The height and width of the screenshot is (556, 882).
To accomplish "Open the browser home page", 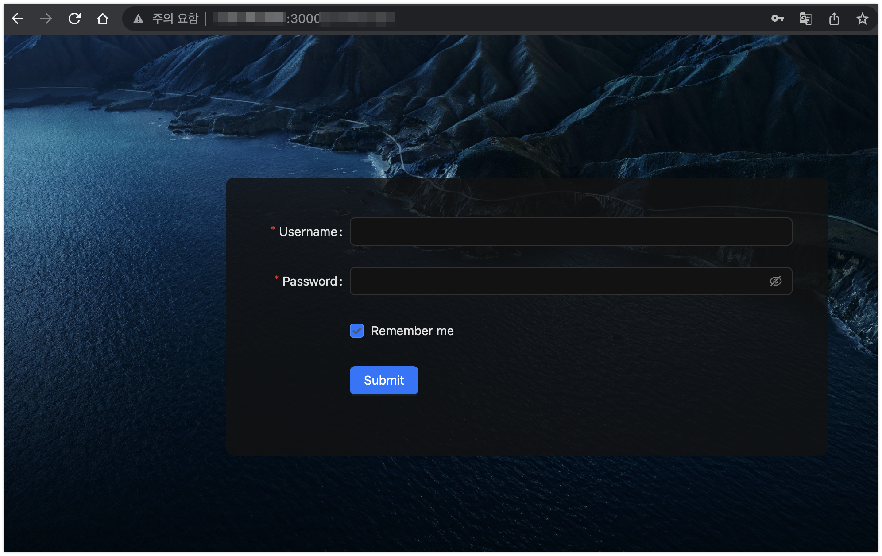I will 103,19.
